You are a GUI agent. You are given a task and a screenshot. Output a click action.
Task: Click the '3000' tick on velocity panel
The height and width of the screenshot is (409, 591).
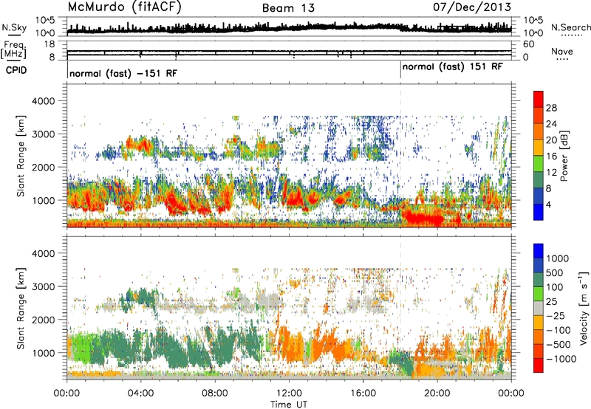click(x=45, y=286)
